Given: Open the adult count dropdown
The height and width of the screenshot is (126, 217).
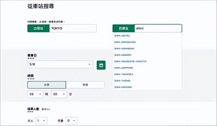Looking at the screenshot, I should (41, 121).
